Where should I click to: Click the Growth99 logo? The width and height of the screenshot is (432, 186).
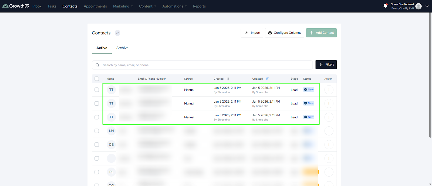[x=16, y=6]
